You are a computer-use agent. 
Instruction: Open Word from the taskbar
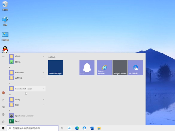tap(92, 128)
